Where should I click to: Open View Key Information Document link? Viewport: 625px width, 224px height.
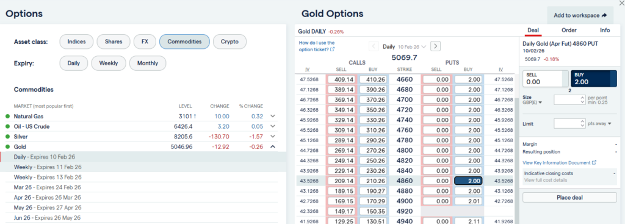point(559,162)
